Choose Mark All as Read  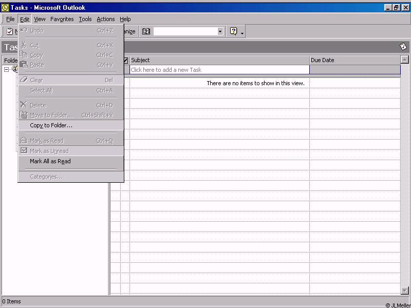50,161
